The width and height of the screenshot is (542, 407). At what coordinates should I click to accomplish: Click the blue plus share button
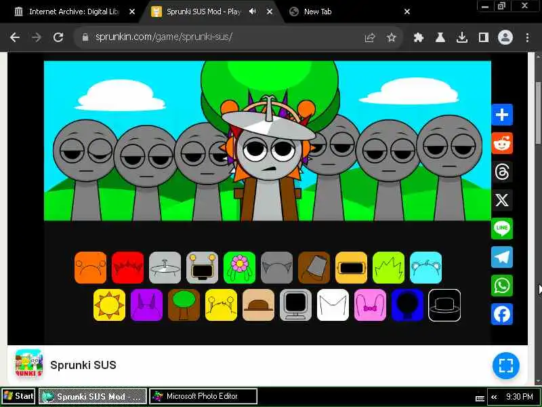502,115
